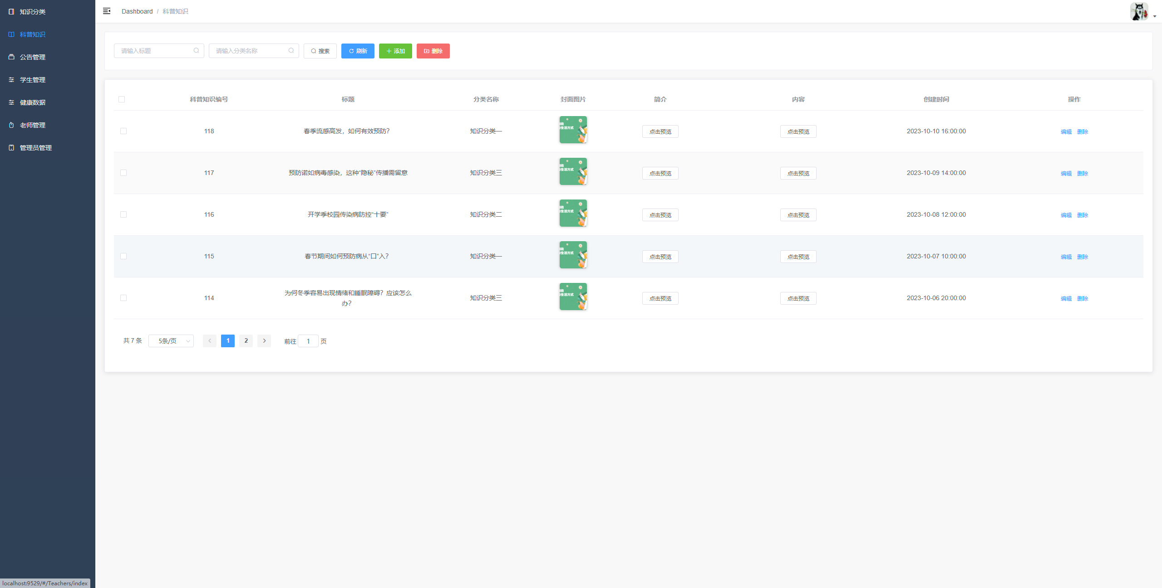Screen dimensions: 1162x588
Task: Click the 老师管理 sidebar icon
Action: pyautogui.click(x=11, y=125)
